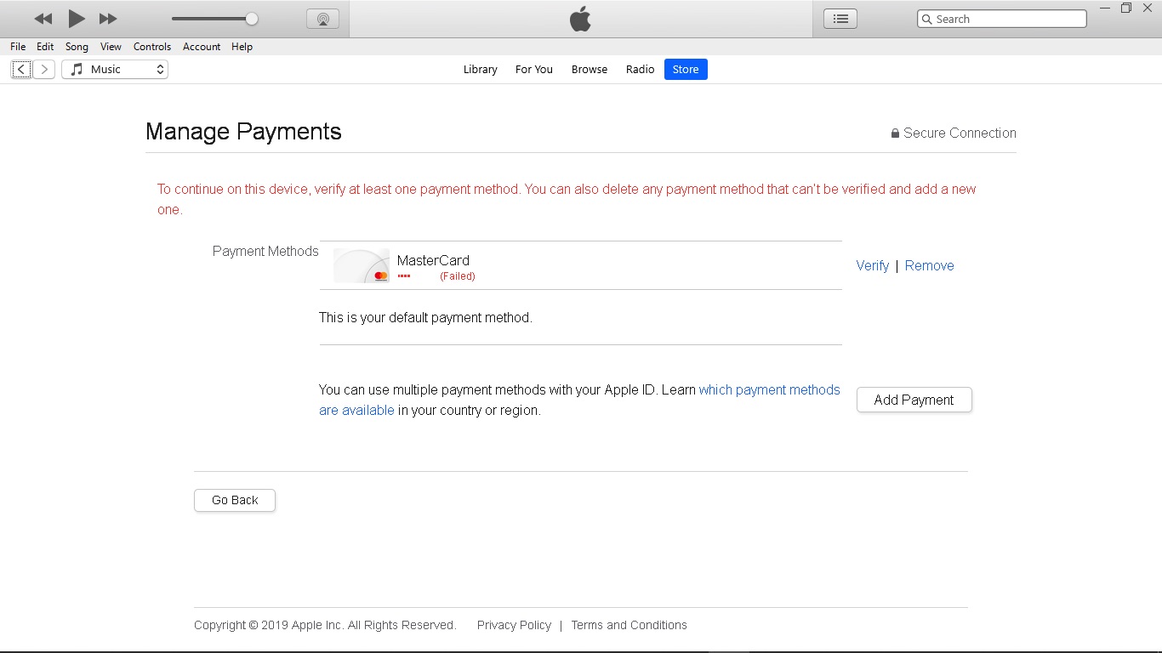
Task: Open the View menu
Action: pyautogui.click(x=111, y=47)
